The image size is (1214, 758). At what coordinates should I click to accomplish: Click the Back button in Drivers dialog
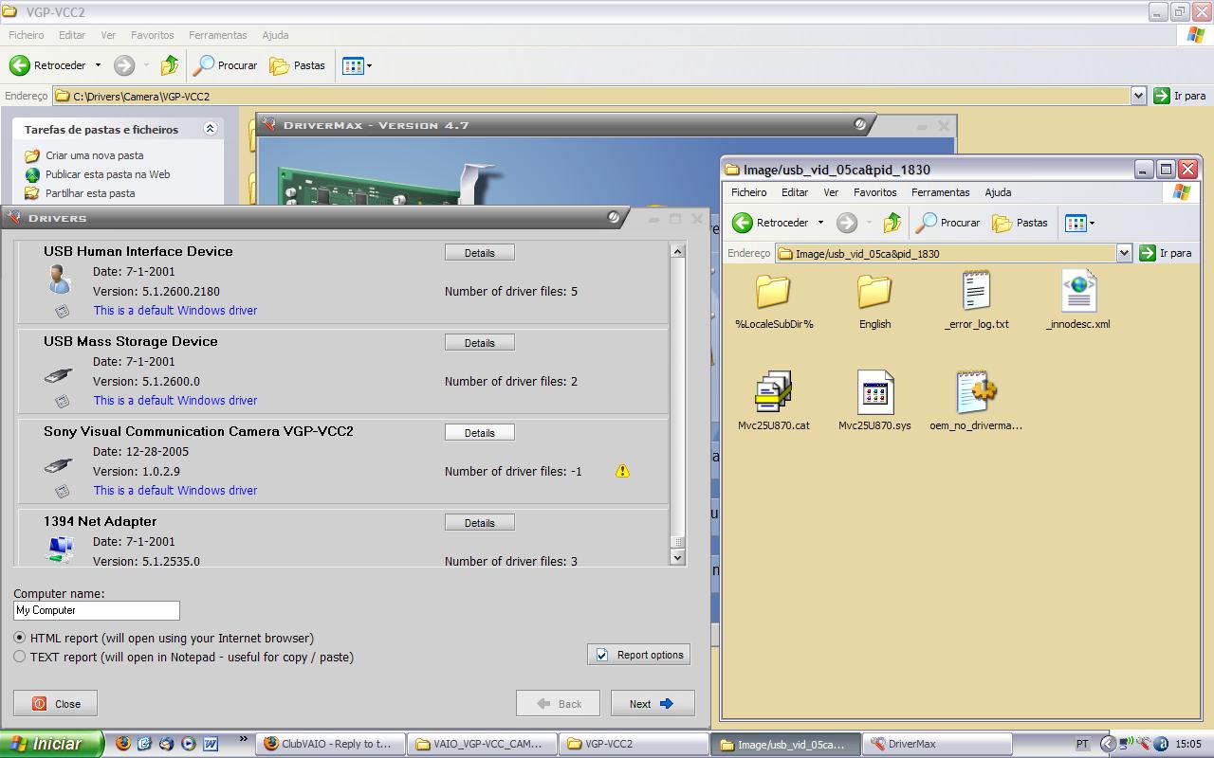558,704
